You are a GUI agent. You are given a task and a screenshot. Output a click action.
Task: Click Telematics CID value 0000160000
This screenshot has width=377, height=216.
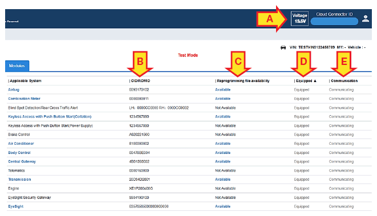[139, 170]
